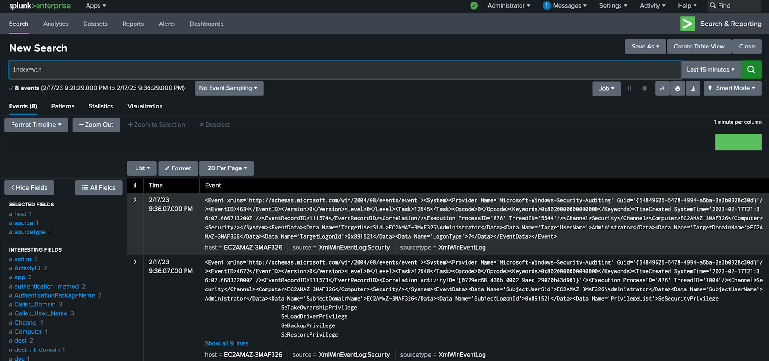Go to the Dashboards nav tab
The height and width of the screenshot is (361, 769).
[207, 24]
